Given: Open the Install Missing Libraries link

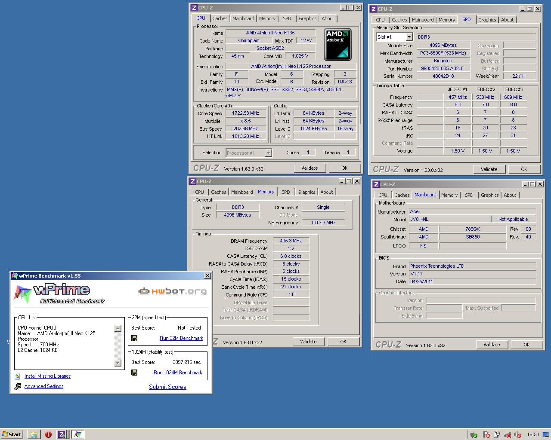Looking at the screenshot, I should (x=47, y=376).
